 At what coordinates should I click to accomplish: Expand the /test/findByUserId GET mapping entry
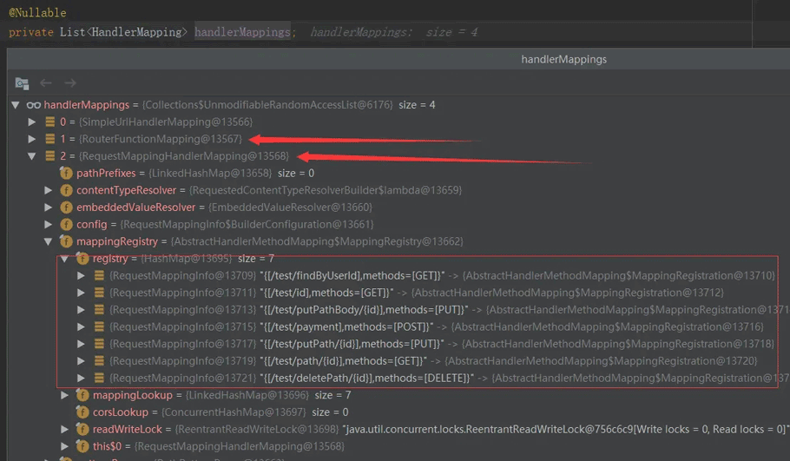(81, 275)
